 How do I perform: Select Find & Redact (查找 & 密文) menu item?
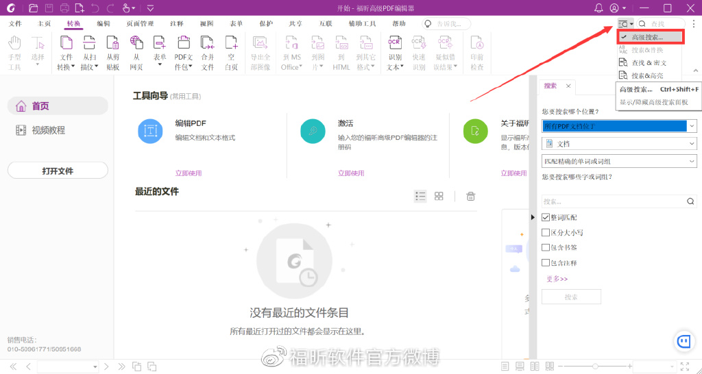[x=649, y=62]
